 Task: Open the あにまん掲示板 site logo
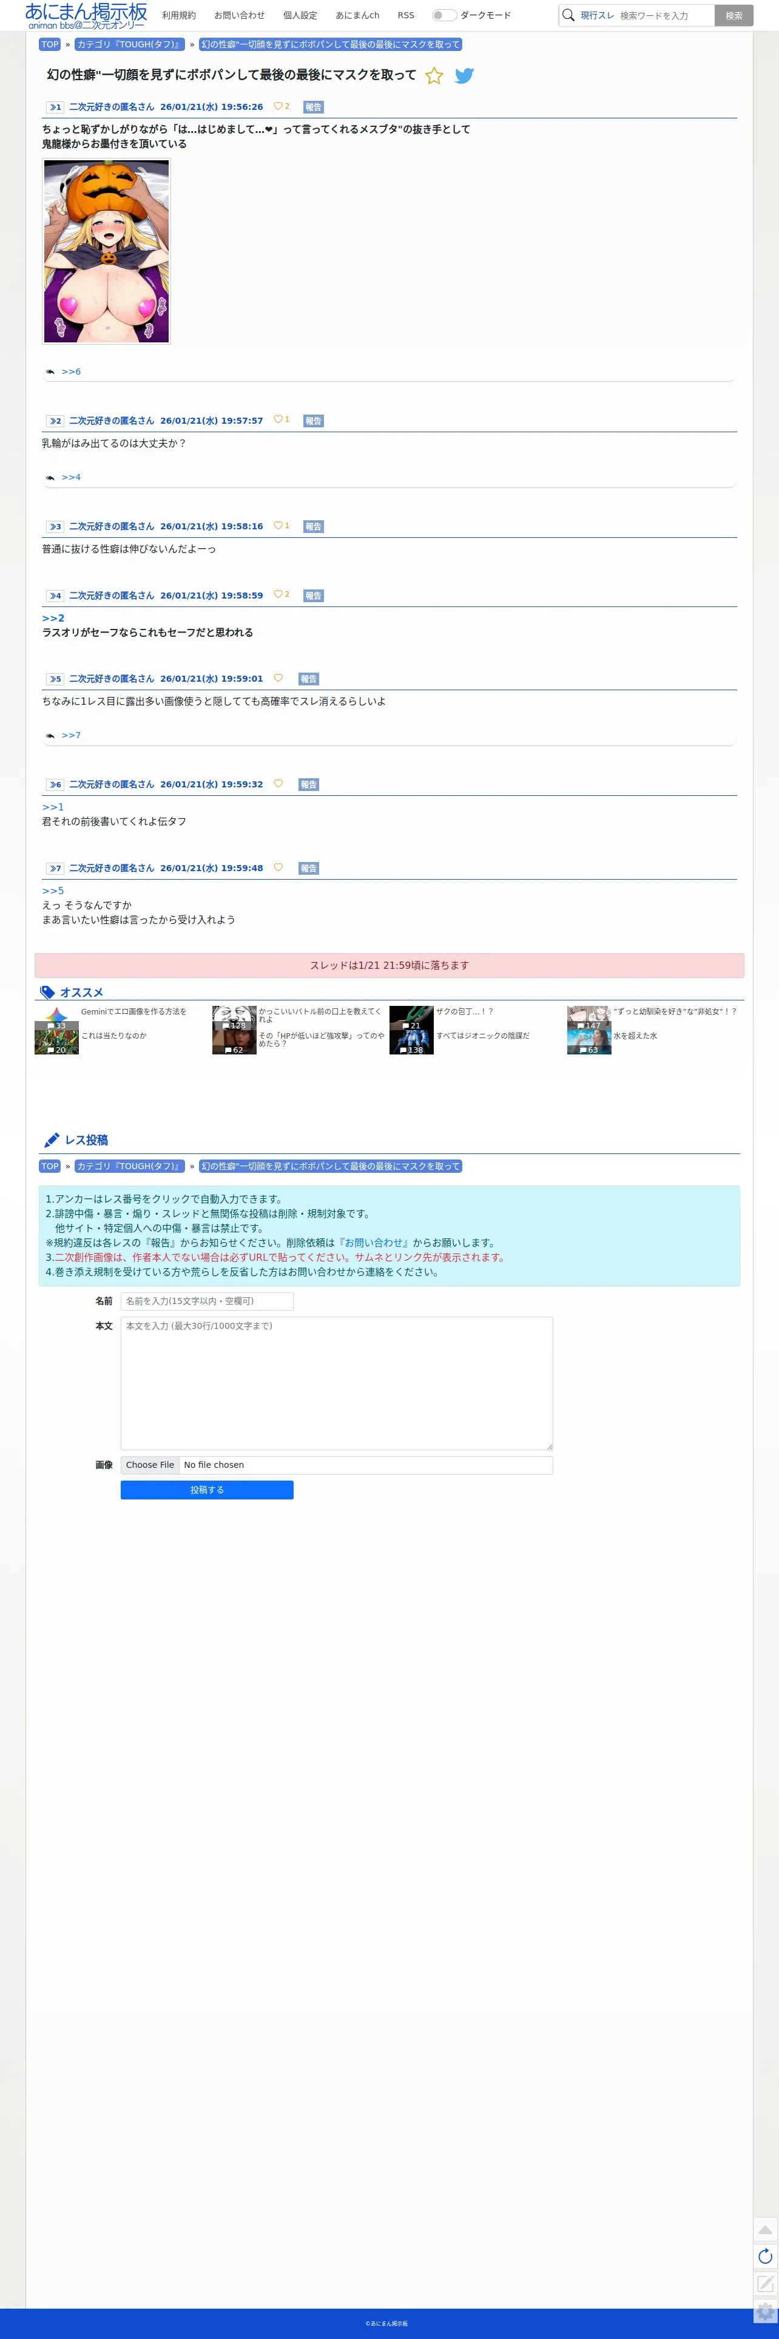tap(86, 15)
